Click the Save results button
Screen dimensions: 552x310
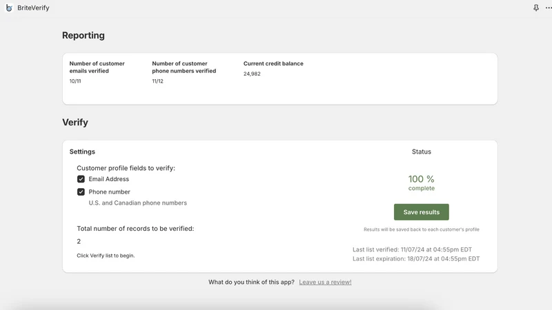(422, 212)
